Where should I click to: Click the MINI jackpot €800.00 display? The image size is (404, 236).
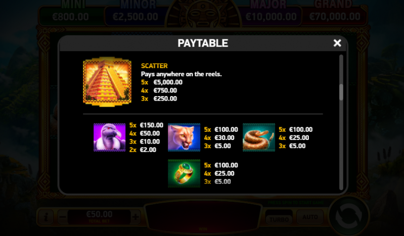click(x=71, y=15)
